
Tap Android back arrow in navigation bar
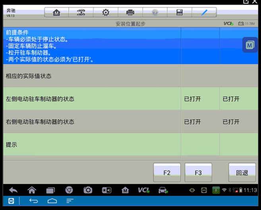[x=14, y=190]
